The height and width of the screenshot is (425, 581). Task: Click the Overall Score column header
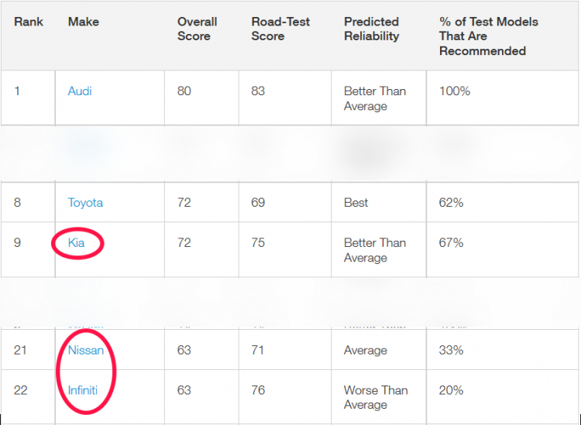coord(197,29)
